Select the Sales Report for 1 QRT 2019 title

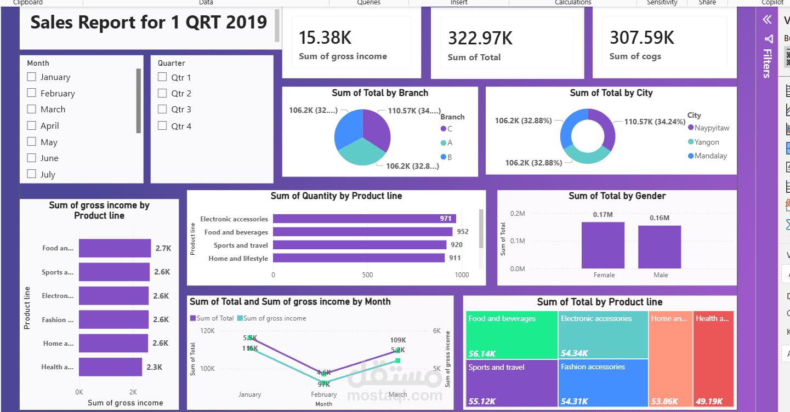[149, 22]
